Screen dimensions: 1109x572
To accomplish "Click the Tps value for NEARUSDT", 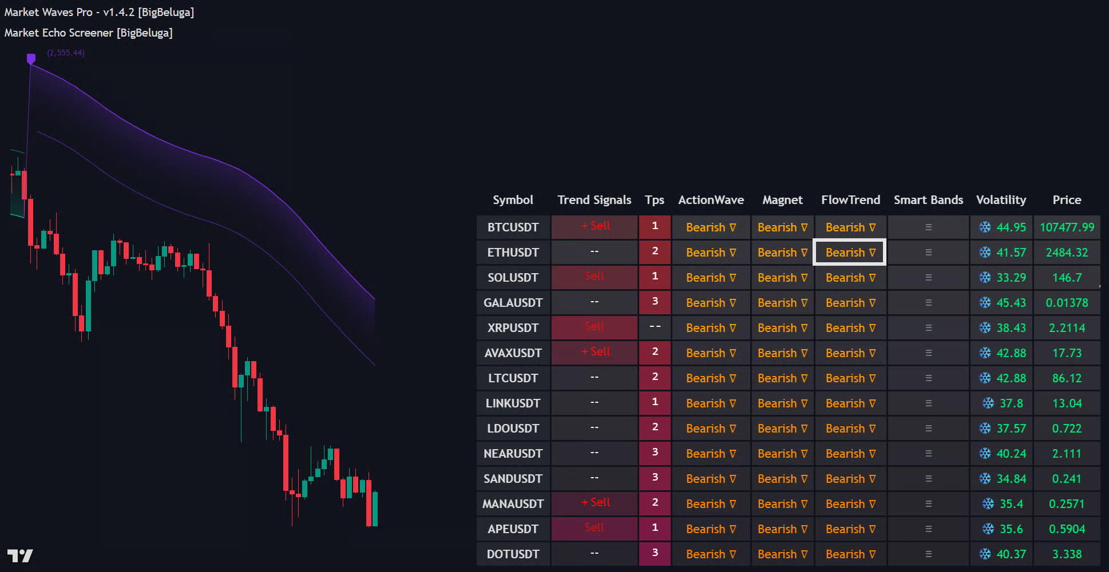I will point(655,453).
